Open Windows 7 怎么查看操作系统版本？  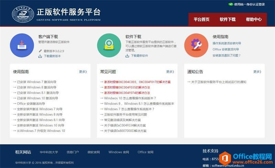pyautogui.click(x=129, y=109)
